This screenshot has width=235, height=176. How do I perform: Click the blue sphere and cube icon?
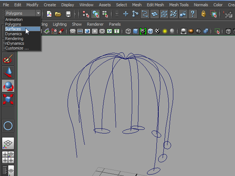point(206,31)
